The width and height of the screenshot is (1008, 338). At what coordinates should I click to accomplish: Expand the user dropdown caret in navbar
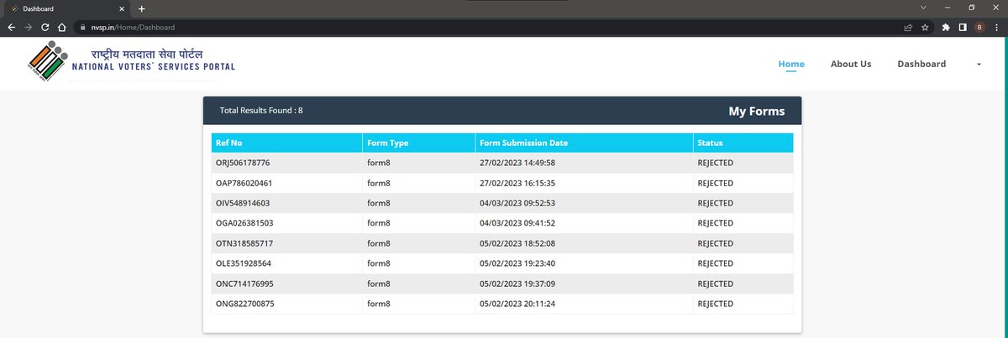pos(979,65)
